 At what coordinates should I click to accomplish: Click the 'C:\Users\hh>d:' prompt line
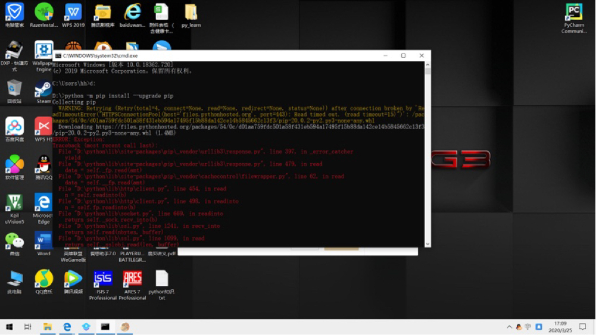pyautogui.click(x=74, y=83)
